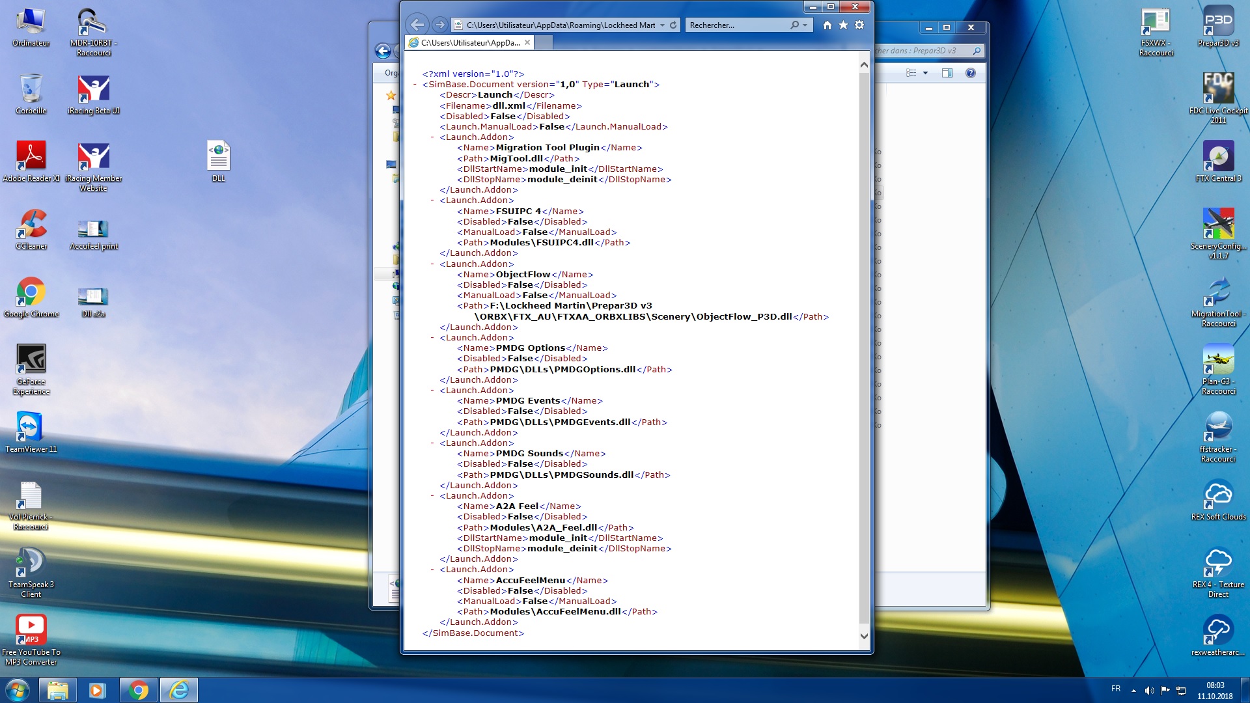The height and width of the screenshot is (703, 1250).
Task: Go forward in Internet Explorer
Action: click(439, 25)
